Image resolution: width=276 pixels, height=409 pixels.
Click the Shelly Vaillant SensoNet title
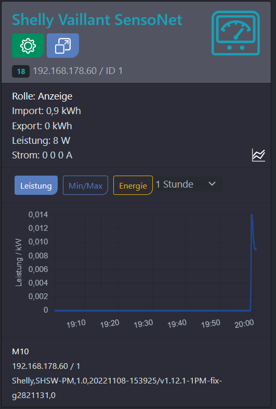[x=97, y=20]
